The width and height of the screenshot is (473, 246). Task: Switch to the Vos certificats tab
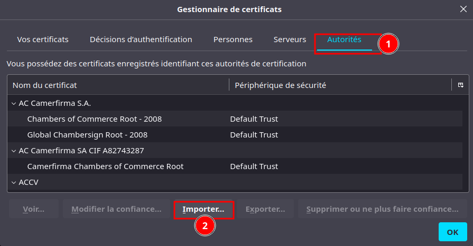pos(43,40)
